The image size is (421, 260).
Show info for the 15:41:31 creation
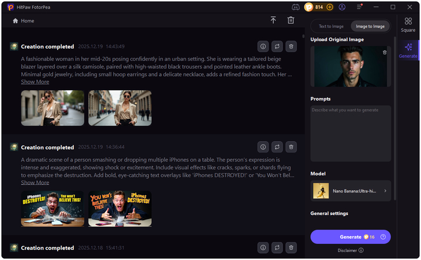point(263,248)
